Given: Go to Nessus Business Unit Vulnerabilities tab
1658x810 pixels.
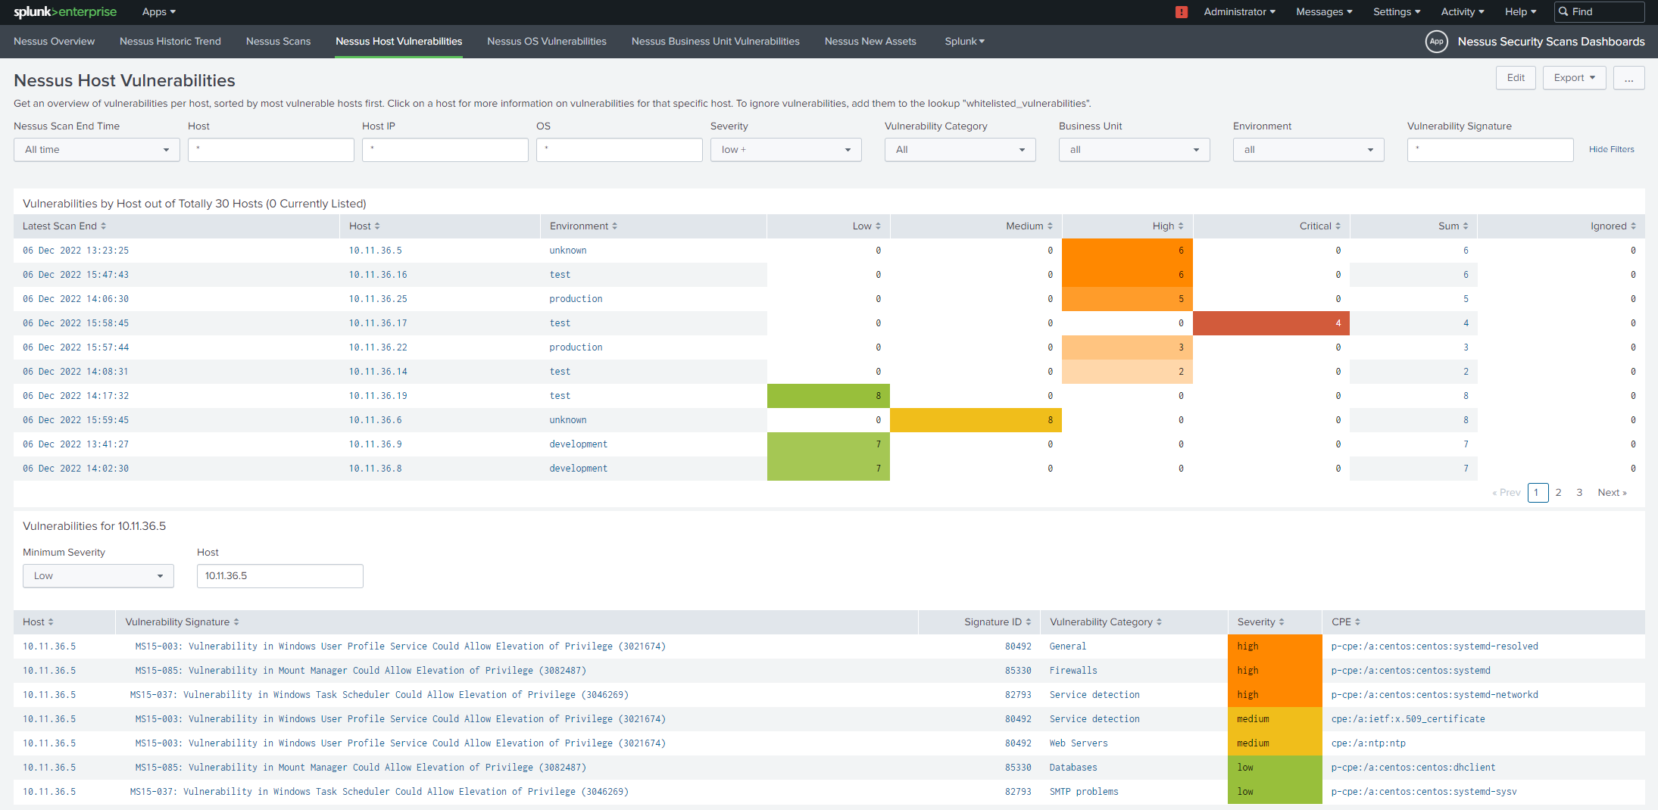Looking at the screenshot, I should (x=716, y=42).
